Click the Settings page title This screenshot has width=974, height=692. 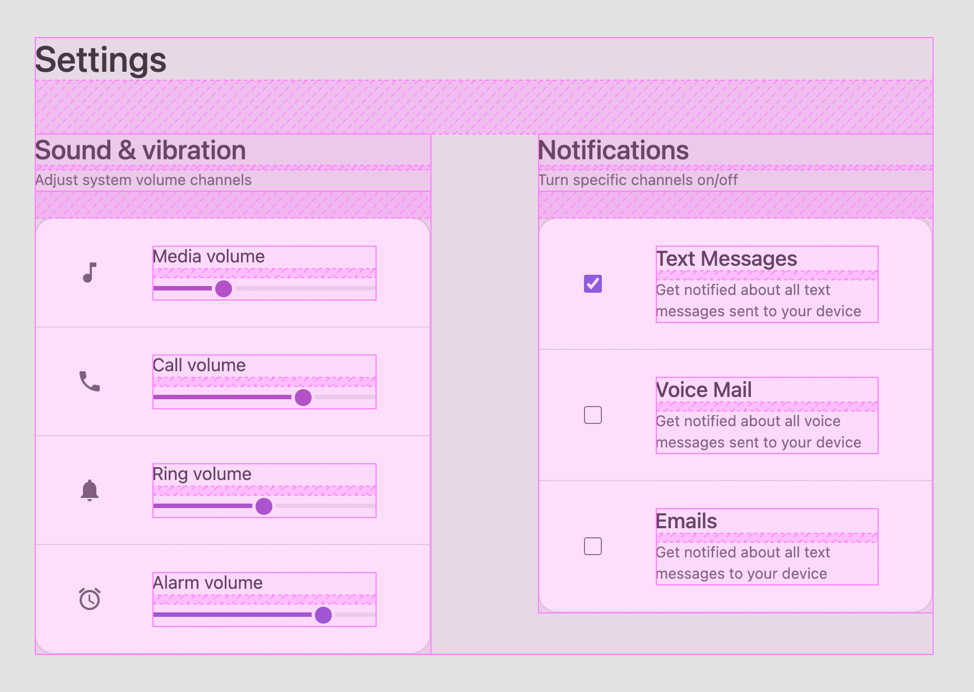(101, 59)
